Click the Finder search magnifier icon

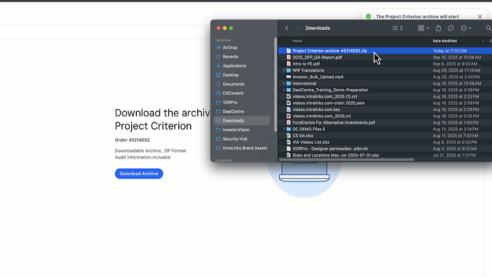point(488,28)
